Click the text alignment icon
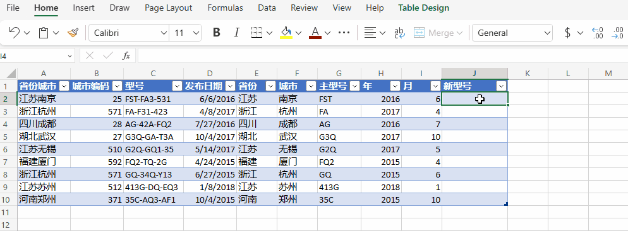This screenshot has height=231, width=628. 370,33
